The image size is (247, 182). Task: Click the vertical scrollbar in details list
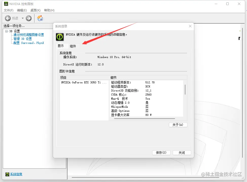coord(185,89)
